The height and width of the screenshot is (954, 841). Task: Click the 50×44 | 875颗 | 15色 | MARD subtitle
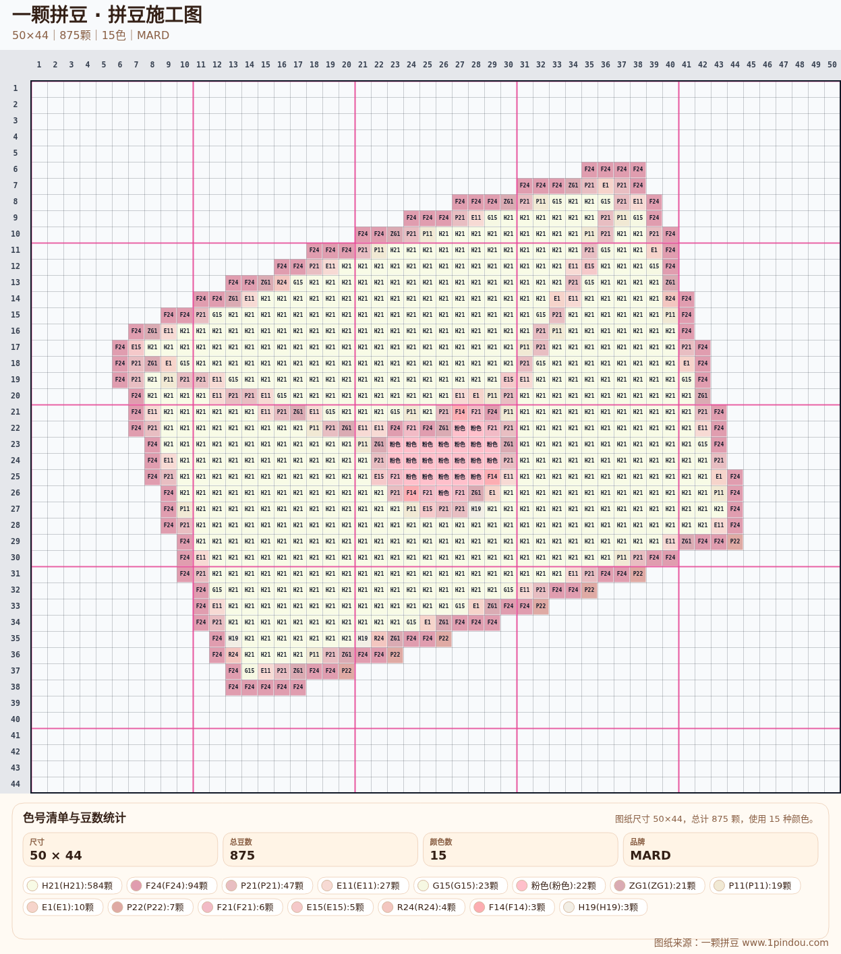click(x=90, y=35)
